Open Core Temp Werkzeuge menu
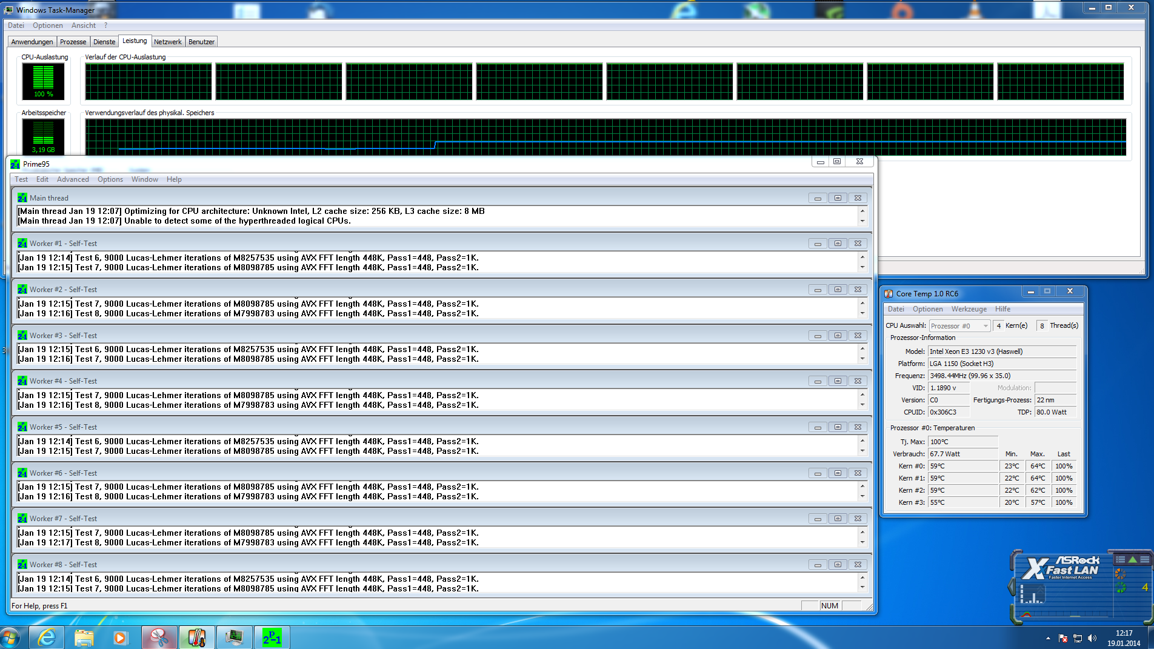This screenshot has width=1154, height=649. 969,309
